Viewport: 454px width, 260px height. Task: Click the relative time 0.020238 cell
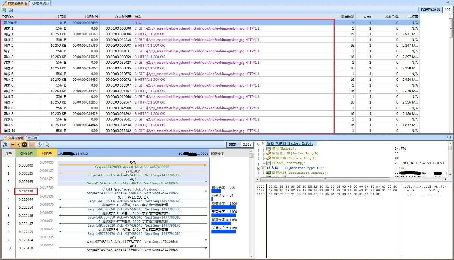point(26,191)
